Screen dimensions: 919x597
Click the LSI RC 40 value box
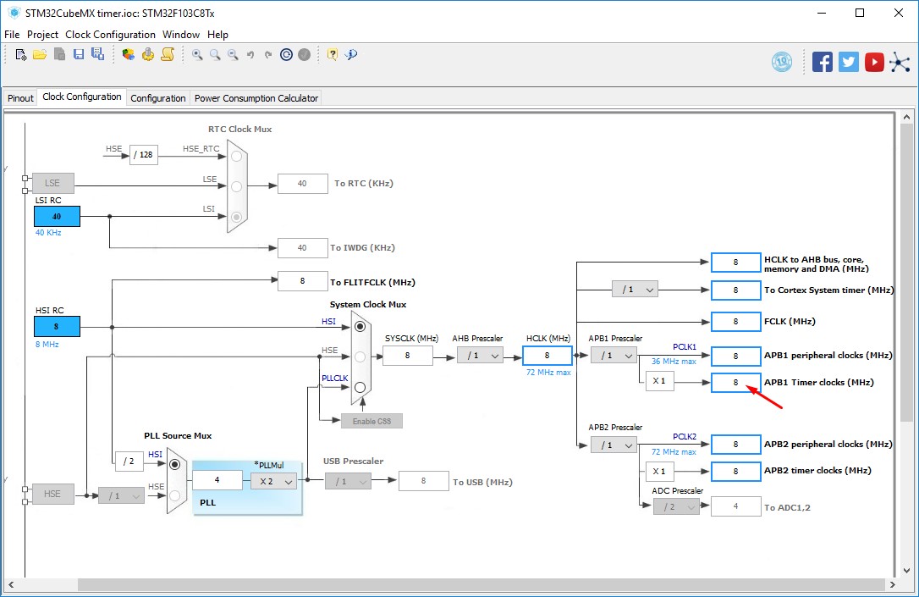57,217
